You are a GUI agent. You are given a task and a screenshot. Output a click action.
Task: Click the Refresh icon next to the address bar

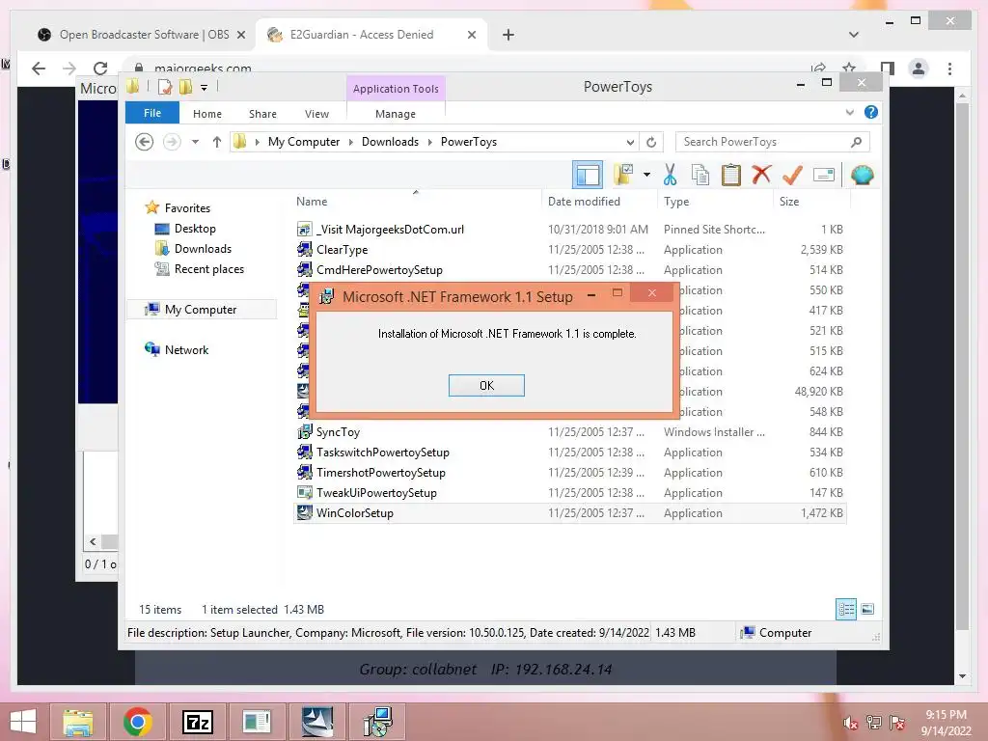tap(651, 142)
